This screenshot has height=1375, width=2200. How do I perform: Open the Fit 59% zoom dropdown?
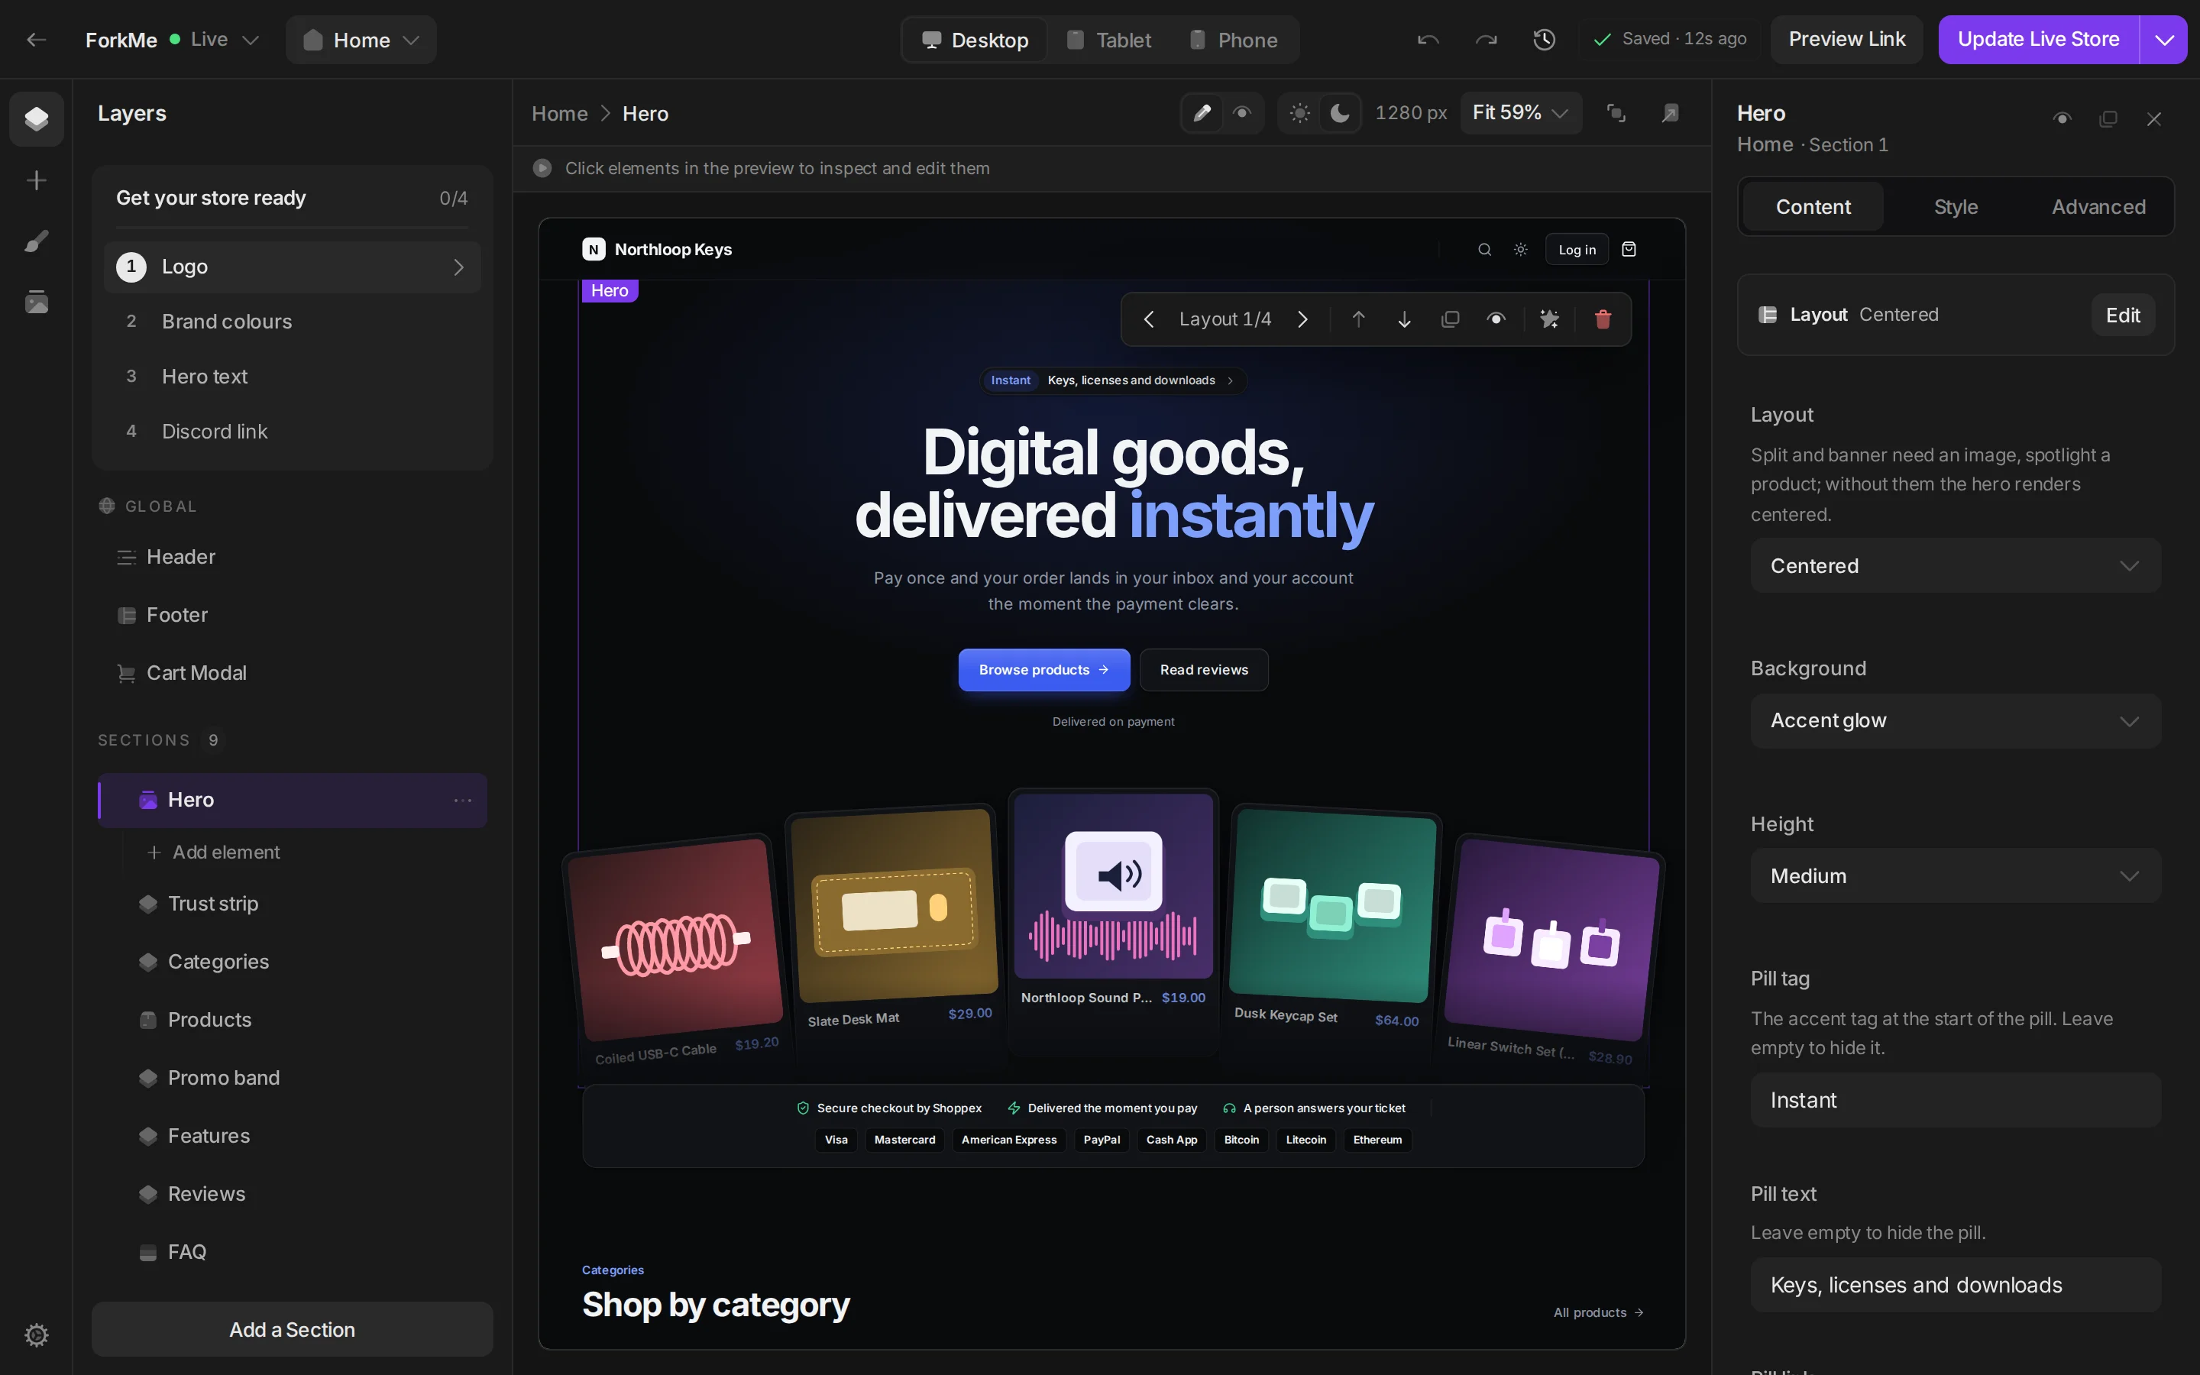click(x=1520, y=113)
